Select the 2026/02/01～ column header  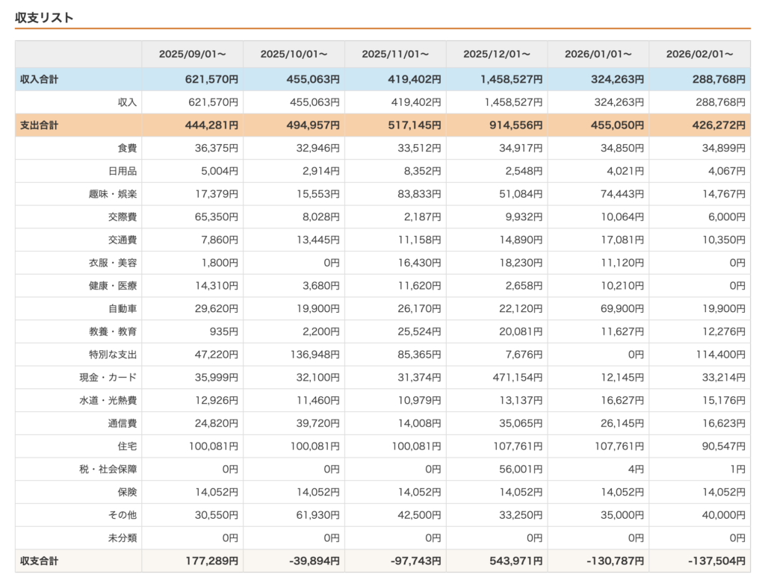click(699, 54)
